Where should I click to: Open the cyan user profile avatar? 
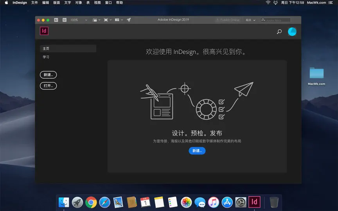pyautogui.click(x=292, y=32)
